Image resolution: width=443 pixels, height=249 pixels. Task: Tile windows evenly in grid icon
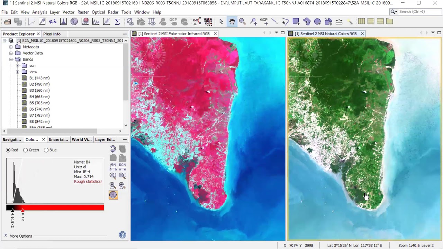380,21
